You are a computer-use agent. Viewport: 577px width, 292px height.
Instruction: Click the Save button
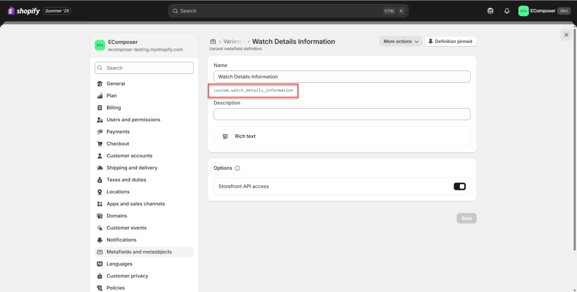pyautogui.click(x=467, y=218)
